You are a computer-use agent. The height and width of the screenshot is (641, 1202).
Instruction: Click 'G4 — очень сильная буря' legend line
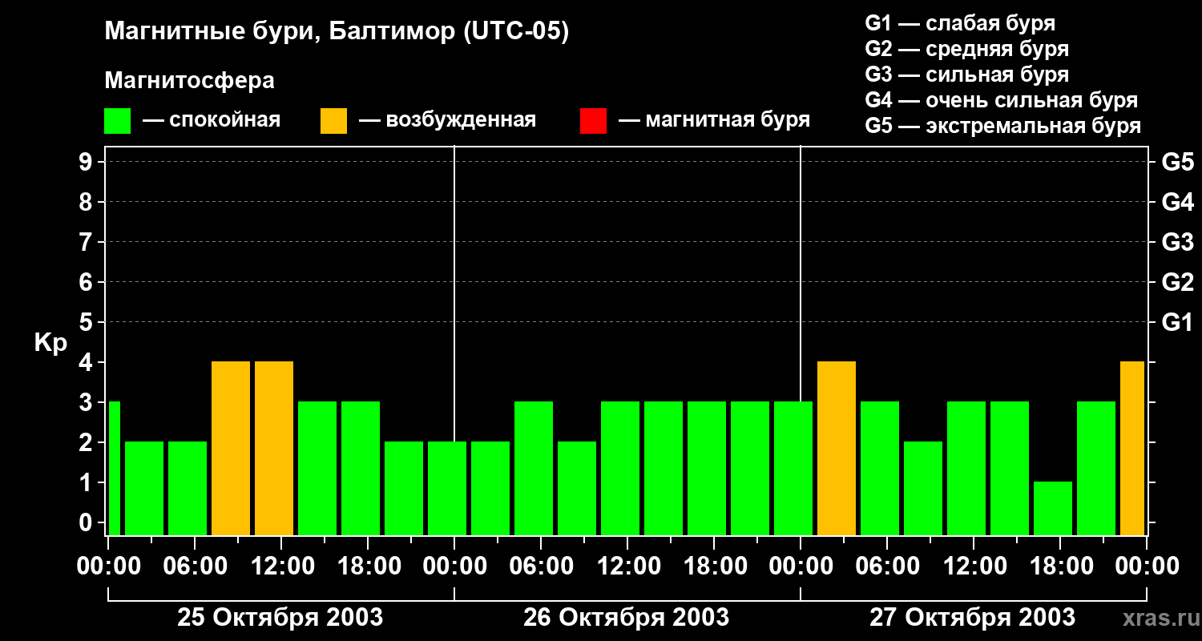(1001, 100)
